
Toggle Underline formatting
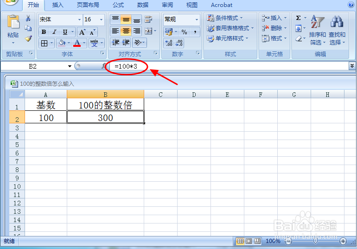click(x=65, y=32)
